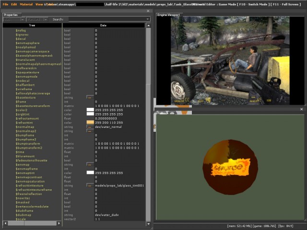This screenshot has height=230, width=307.
Task: Click the F11 - Full Screen title text
Action: pos(286,4)
